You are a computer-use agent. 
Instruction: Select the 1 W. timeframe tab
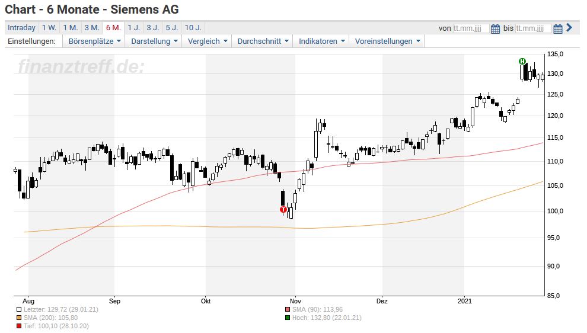pos(49,28)
